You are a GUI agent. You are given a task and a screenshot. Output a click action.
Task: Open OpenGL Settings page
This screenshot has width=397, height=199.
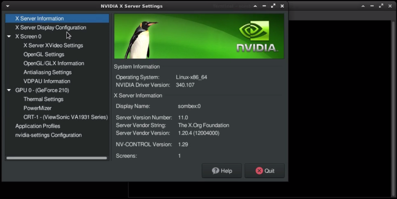pyautogui.click(x=44, y=54)
